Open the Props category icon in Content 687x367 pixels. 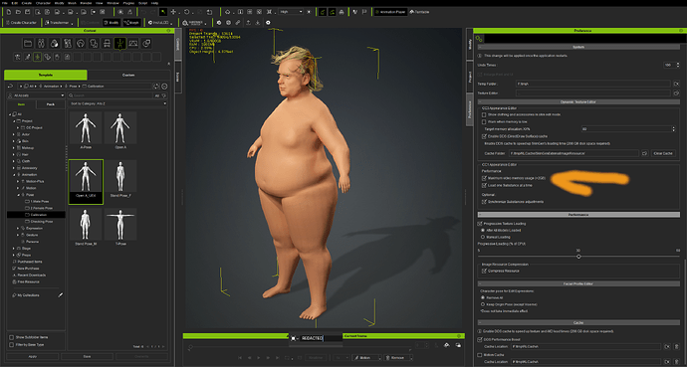pos(146,43)
